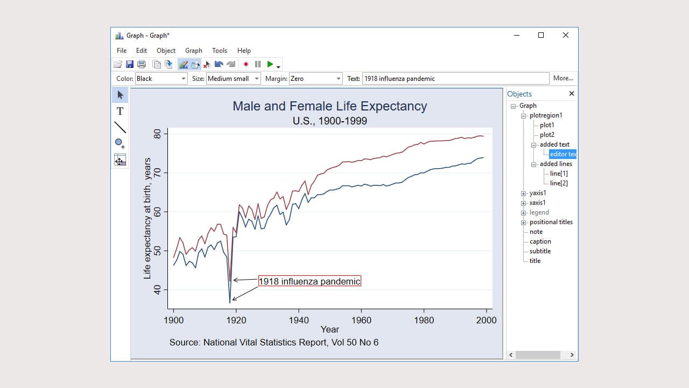The height and width of the screenshot is (388, 689).
Task: Select the Grid Edit tool
Action: pyautogui.click(x=119, y=160)
